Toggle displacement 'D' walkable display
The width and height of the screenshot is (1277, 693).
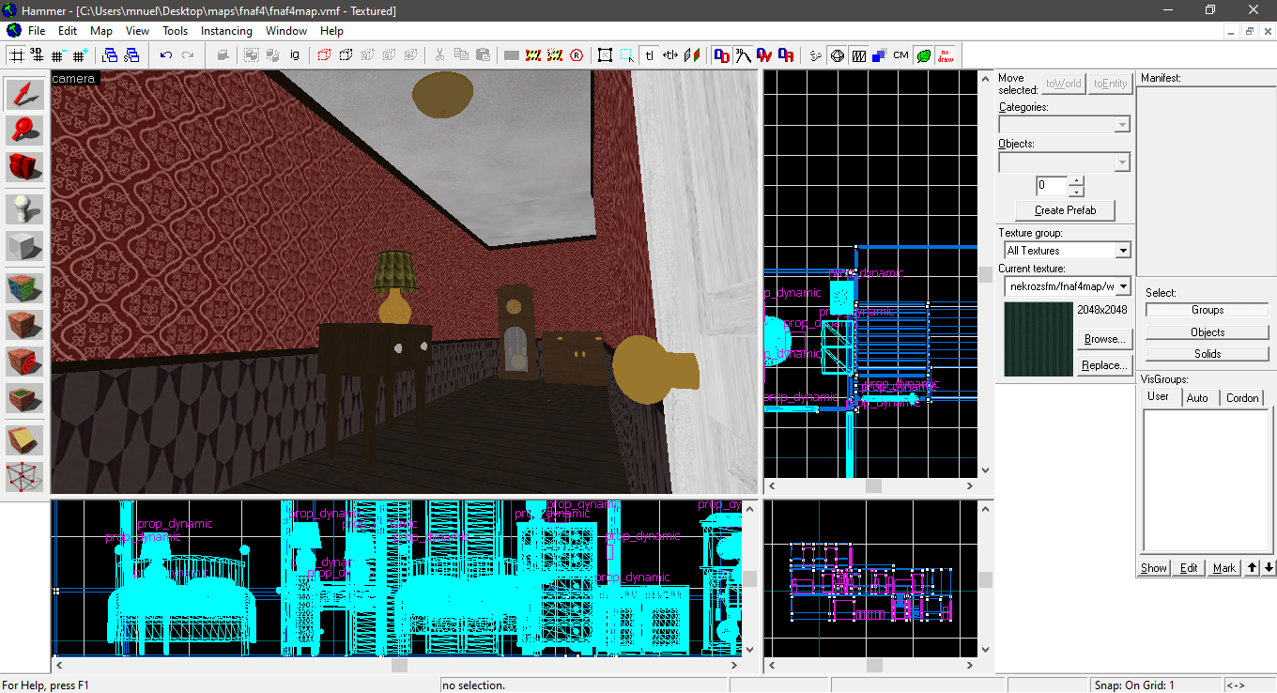764,55
